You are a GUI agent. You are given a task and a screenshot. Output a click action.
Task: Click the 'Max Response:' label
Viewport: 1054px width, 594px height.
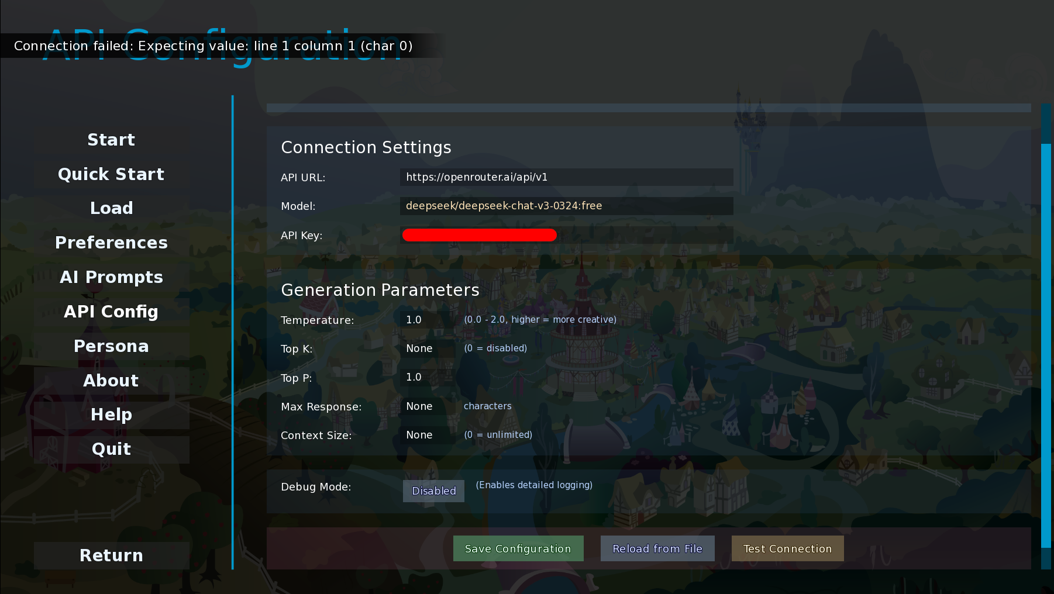321,407
